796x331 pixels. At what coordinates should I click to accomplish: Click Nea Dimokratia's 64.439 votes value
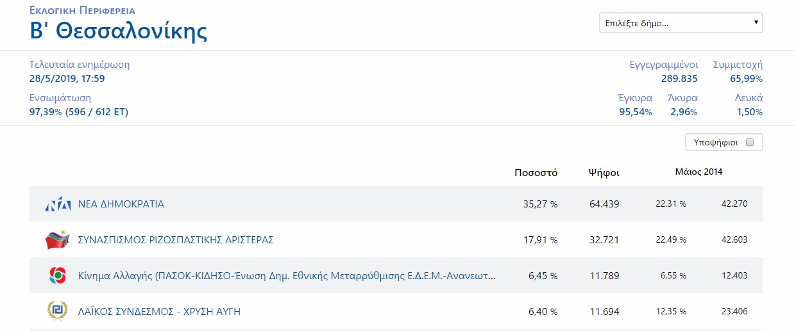(604, 204)
